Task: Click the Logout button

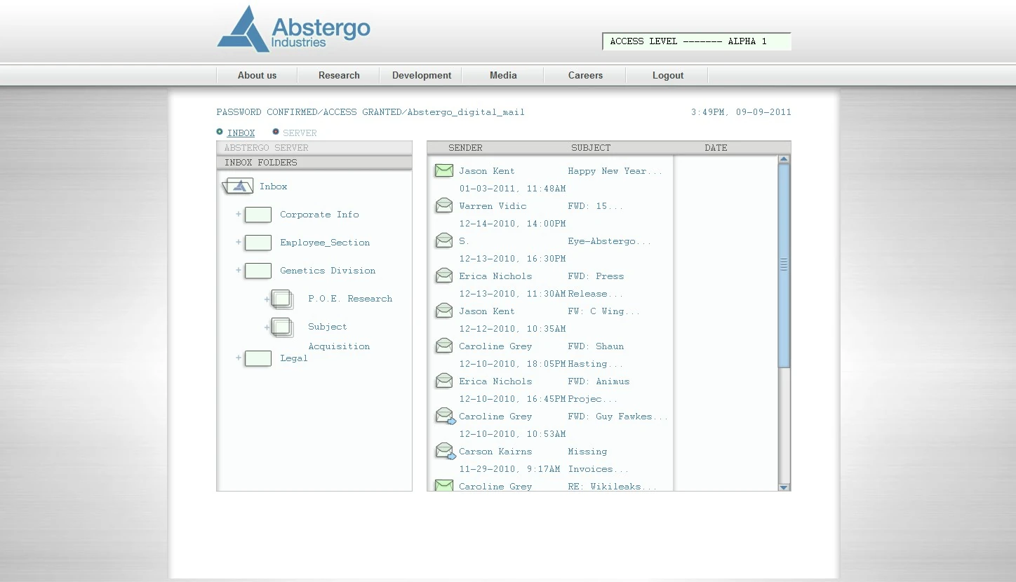Action: pyautogui.click(x=667, y=75)
